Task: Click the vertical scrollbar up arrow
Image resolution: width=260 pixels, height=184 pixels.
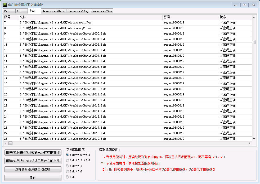Action: 254,17
